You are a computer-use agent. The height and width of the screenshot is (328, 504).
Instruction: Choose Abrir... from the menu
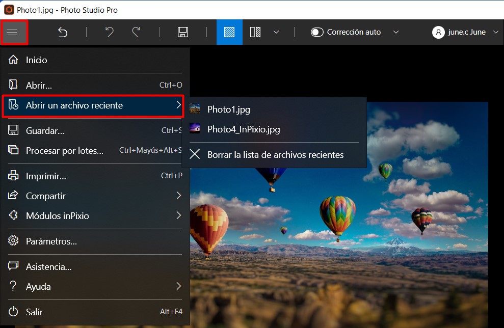click(95, 85)
